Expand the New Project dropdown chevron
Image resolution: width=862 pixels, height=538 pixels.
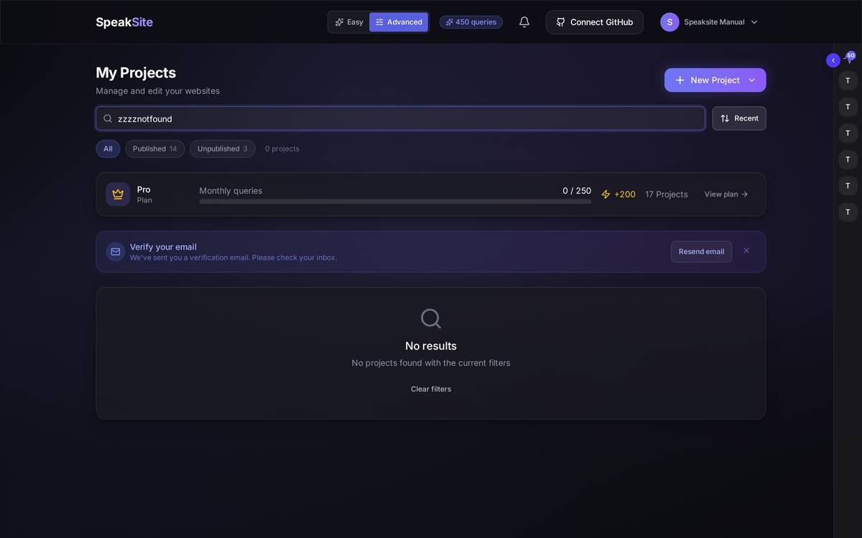(751, 80)
